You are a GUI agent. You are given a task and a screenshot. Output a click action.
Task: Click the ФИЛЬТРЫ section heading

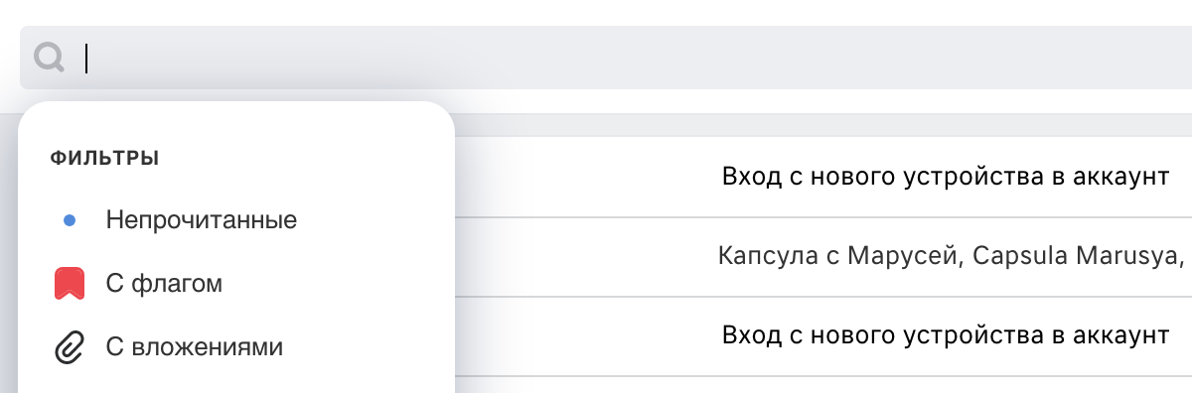pos(105,158)
